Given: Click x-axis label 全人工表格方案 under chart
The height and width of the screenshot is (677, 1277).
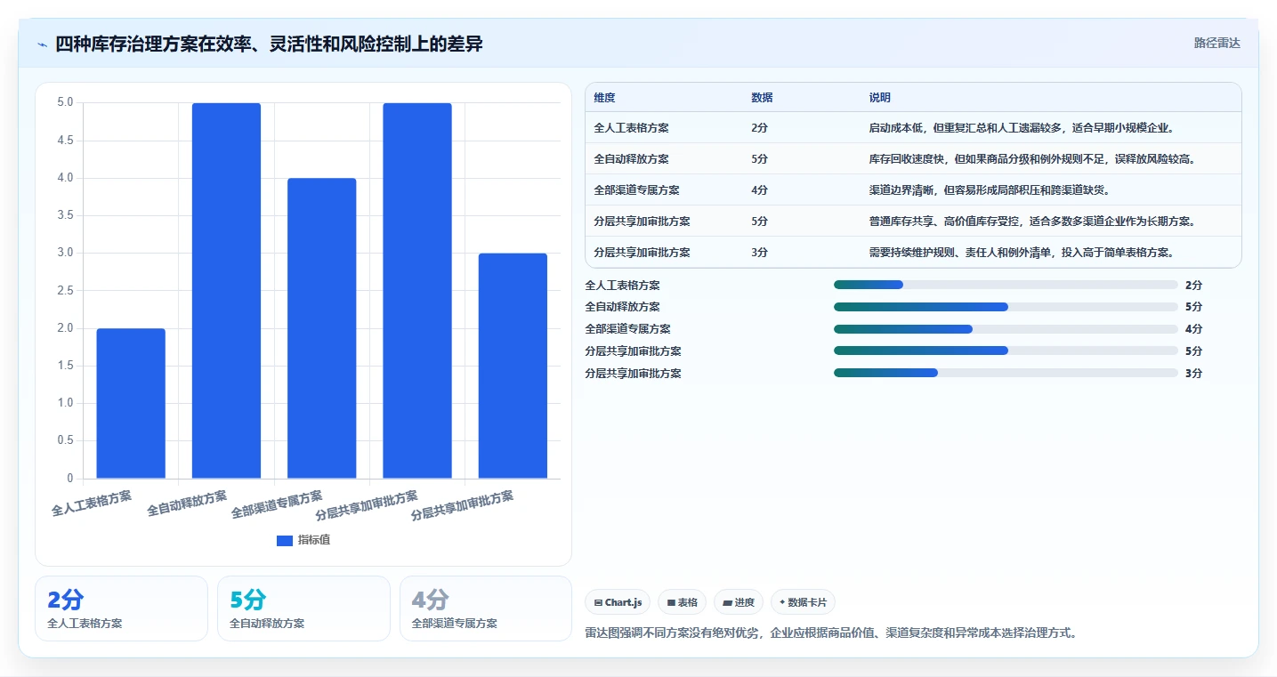Looking at the screenshot, I should [92, 504].
